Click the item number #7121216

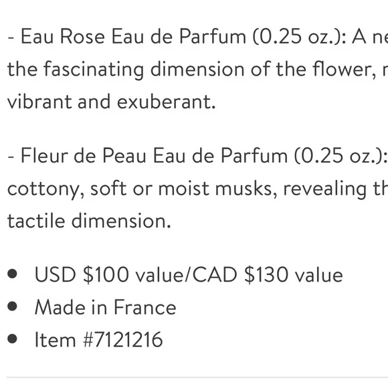(x=123, y=340)
